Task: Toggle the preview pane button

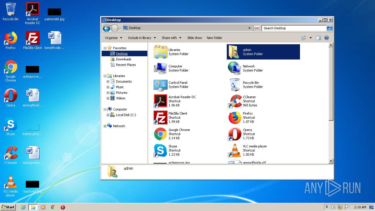Action: [x=318, y=38]
